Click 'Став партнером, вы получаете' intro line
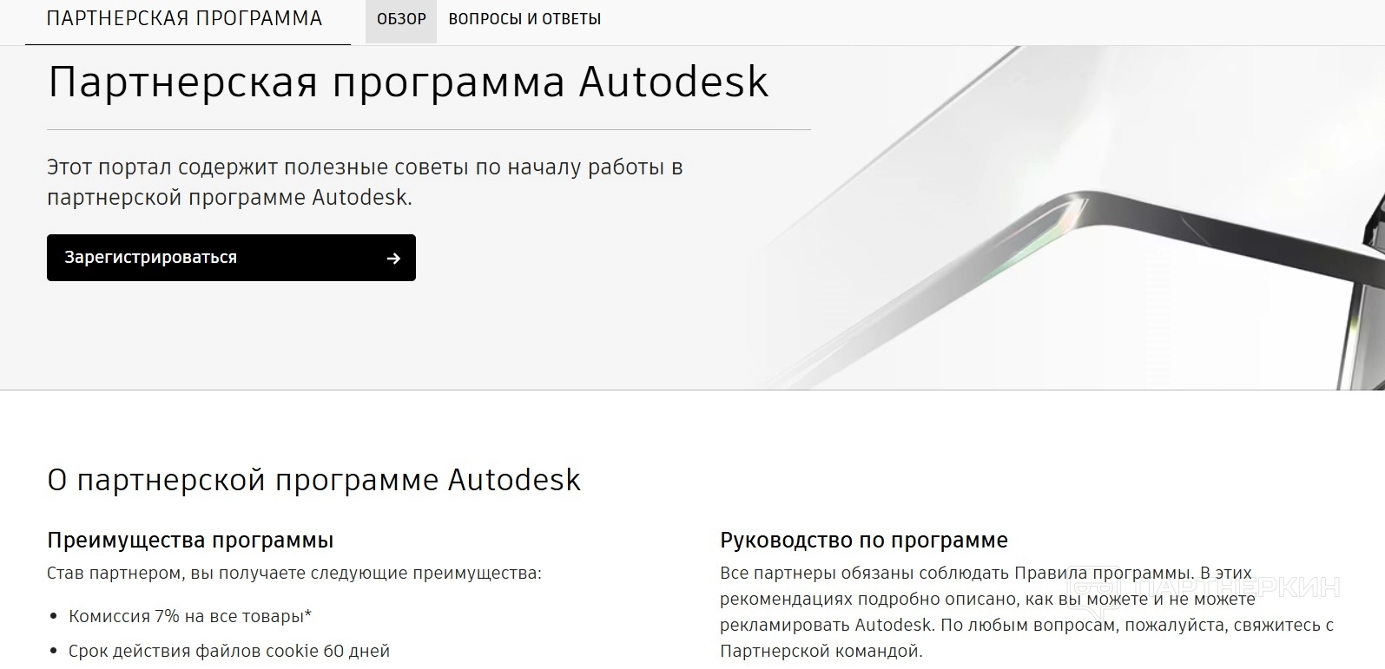The image size is (1385, 669). [x=294, y=574]
